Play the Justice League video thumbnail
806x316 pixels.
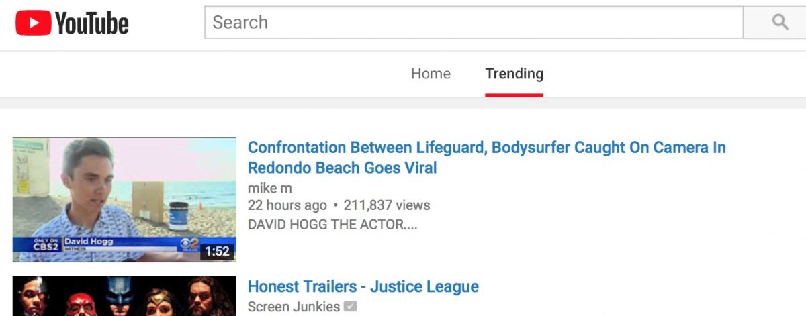tap(124, 297)
